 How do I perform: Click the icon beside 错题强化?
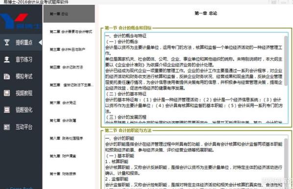click(7, 110)
